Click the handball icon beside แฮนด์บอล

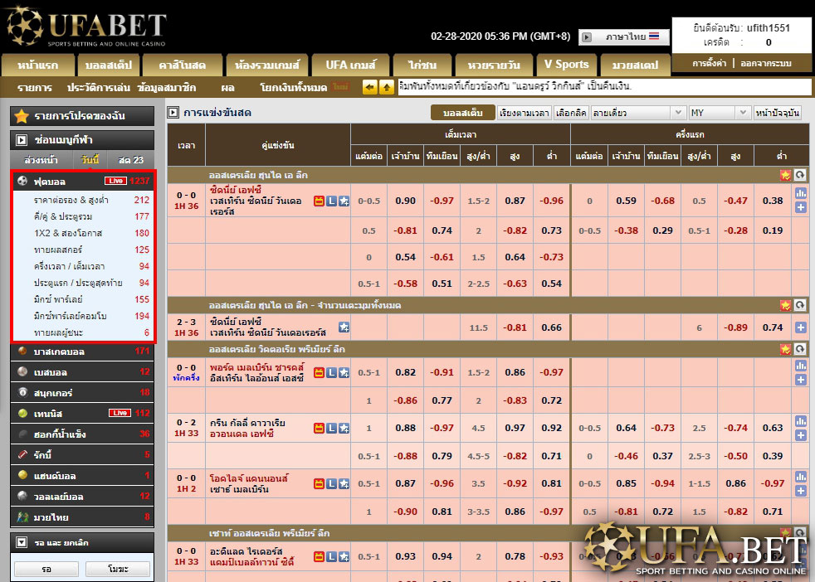tap(22, 475)
